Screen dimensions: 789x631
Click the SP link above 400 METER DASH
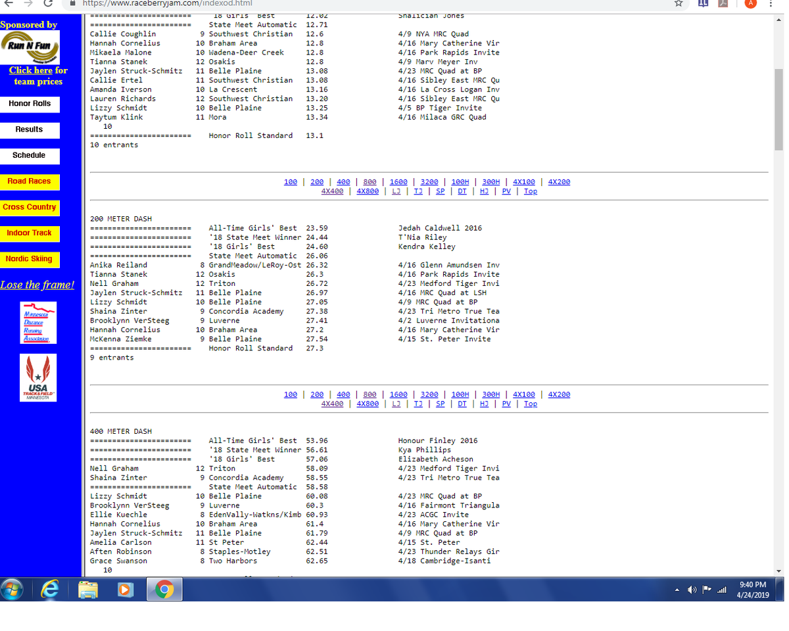tap(441, 404)
